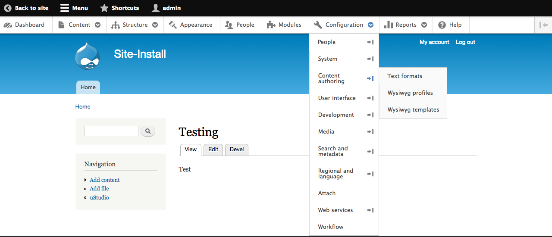Expand the People submenu arrow
Viewport: 552px width, 237px height.
tap(370, 42)
